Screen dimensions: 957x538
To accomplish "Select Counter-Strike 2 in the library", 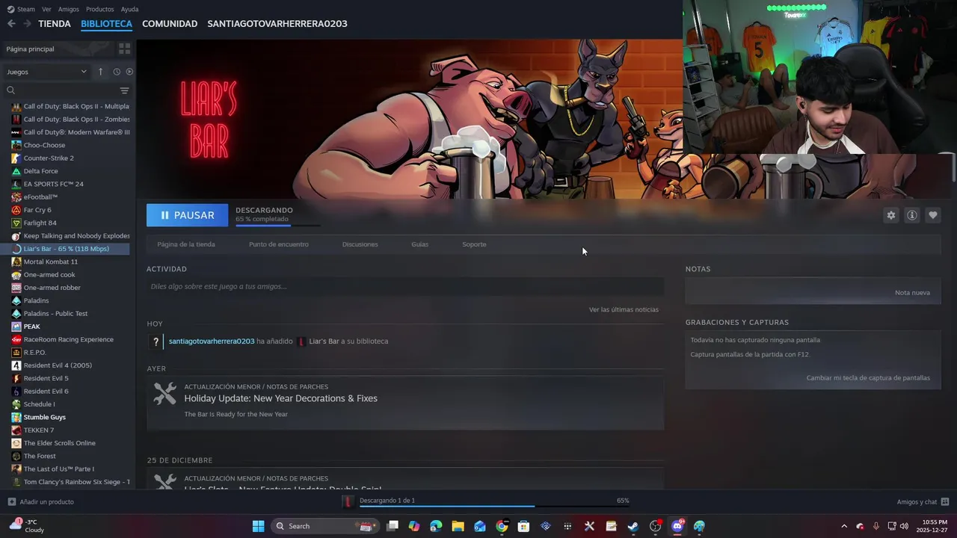I will [x=49, y=158].
